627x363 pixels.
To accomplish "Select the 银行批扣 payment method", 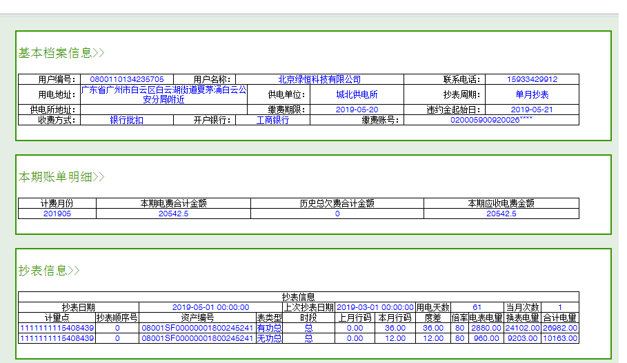I will [127, 120].
